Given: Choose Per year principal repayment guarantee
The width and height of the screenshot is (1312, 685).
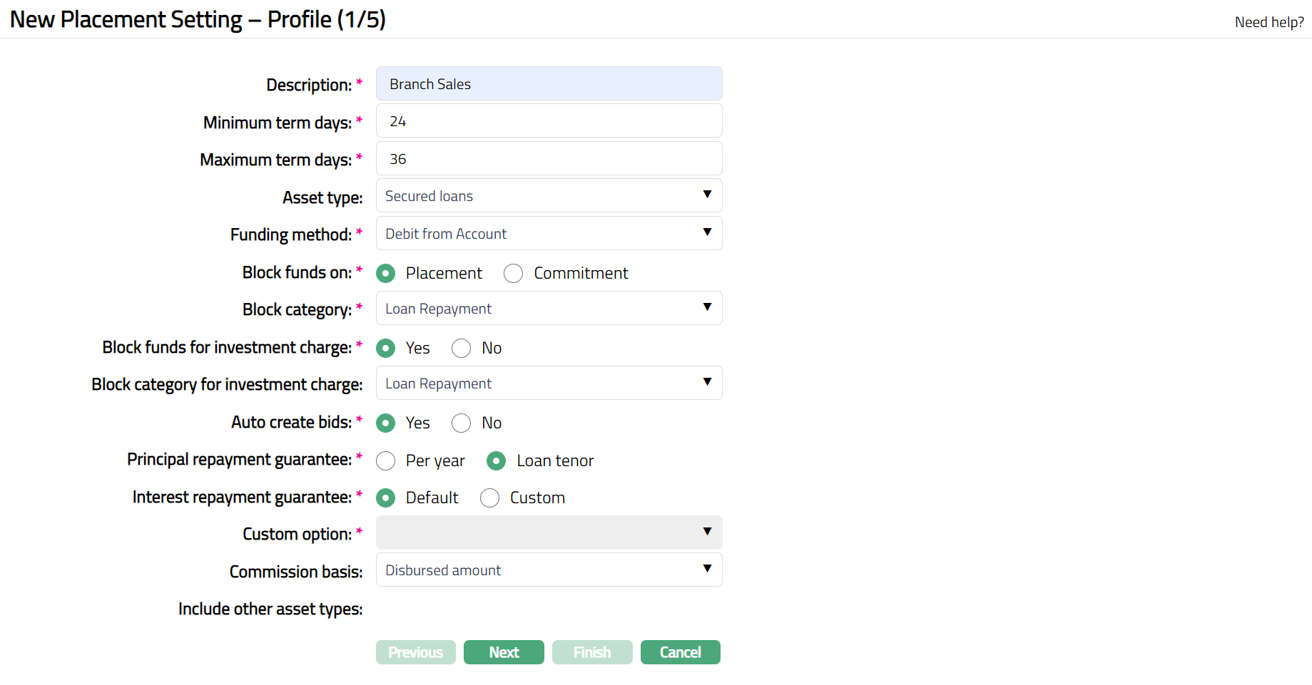Looking at the screenshot, I should (386, 461).
